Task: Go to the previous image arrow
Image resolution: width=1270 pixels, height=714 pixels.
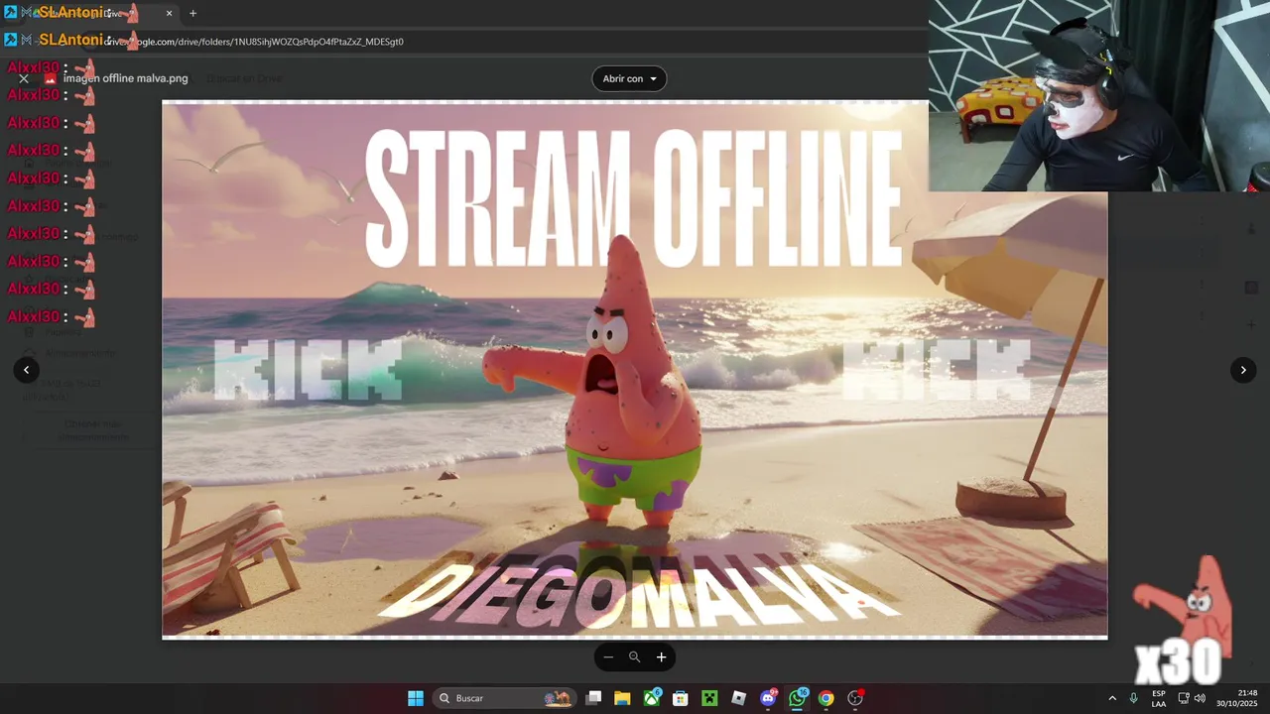Action: [x=27, y=370]
